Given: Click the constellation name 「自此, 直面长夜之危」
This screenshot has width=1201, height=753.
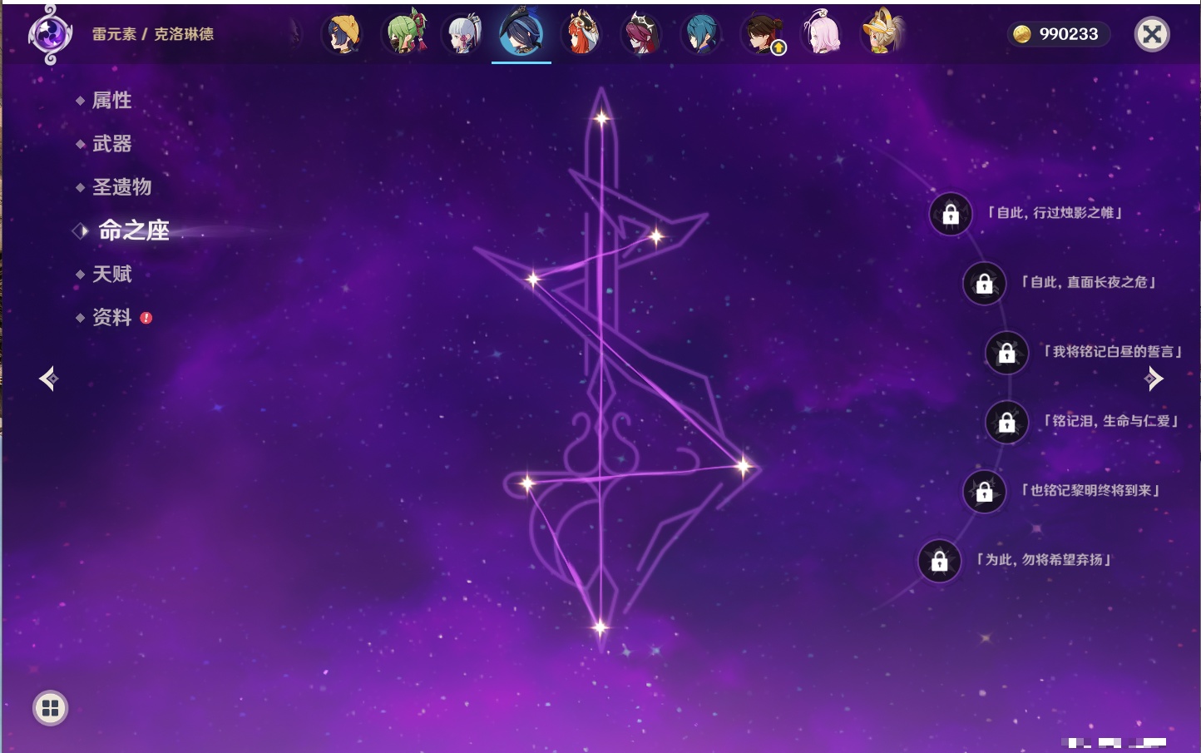Looking at the screenshot, I should [x=1087, y=282].
